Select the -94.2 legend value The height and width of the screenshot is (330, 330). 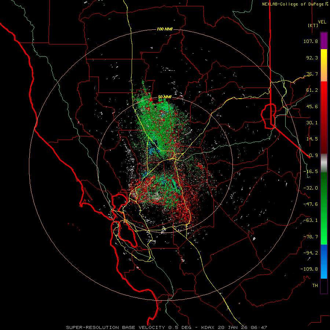(311, 253)
